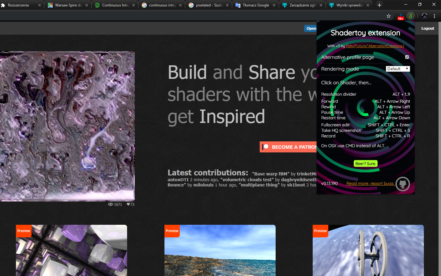
Task: Open the Chrome three-dot menu
Action: (434, 16)
